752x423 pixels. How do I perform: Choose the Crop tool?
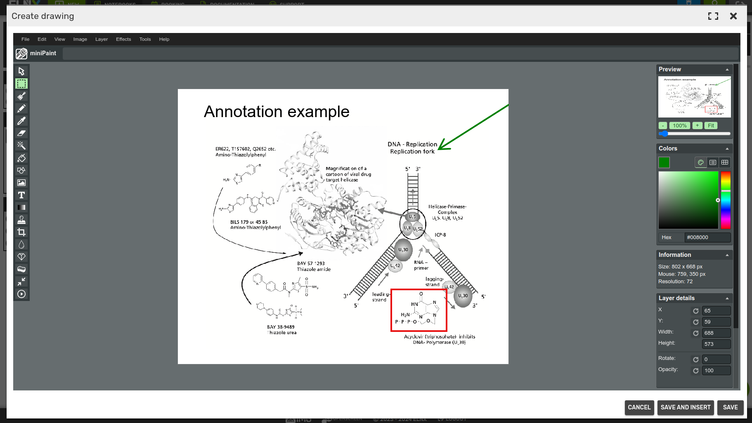pos(21,232)
